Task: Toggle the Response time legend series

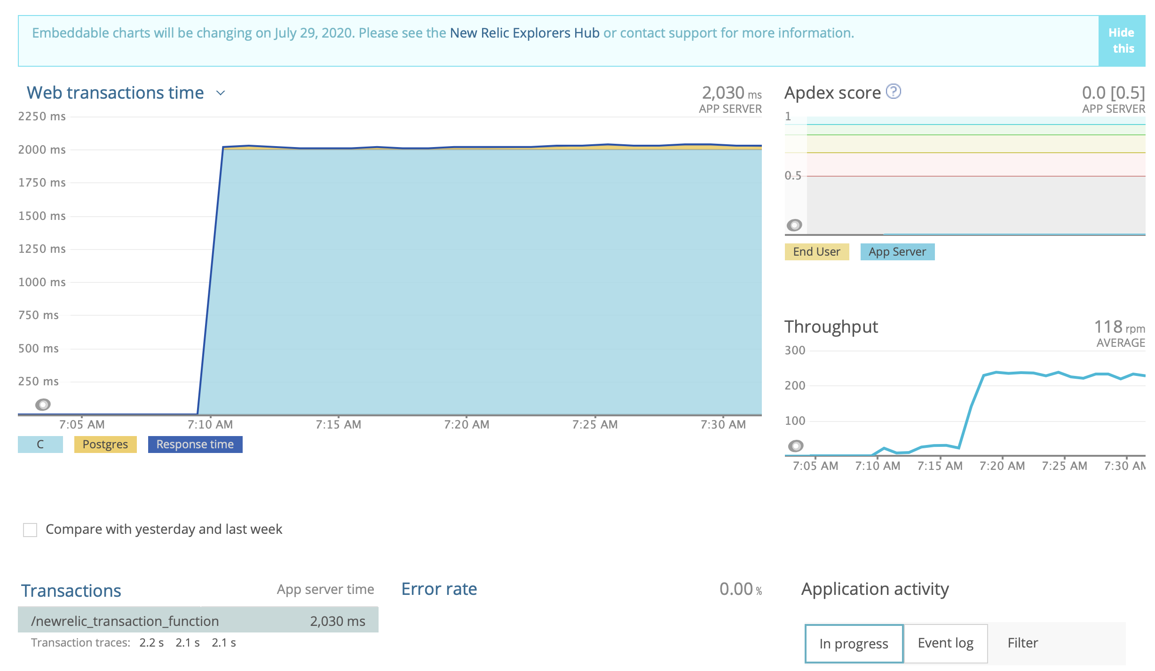Action: [195, 445]
